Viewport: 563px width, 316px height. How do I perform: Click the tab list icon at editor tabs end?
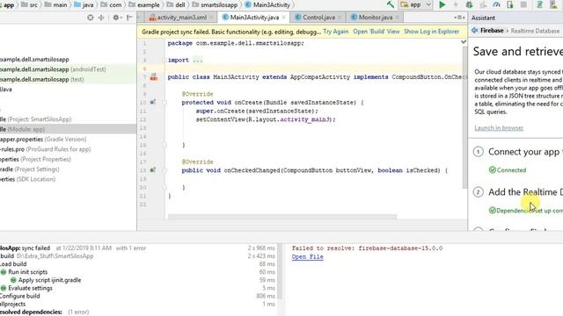point(459,18)
